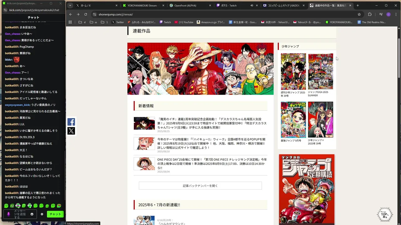The image size is (401, 225).
Task: Open the media control icon in toolbar
Action: (x=381, y=14)
